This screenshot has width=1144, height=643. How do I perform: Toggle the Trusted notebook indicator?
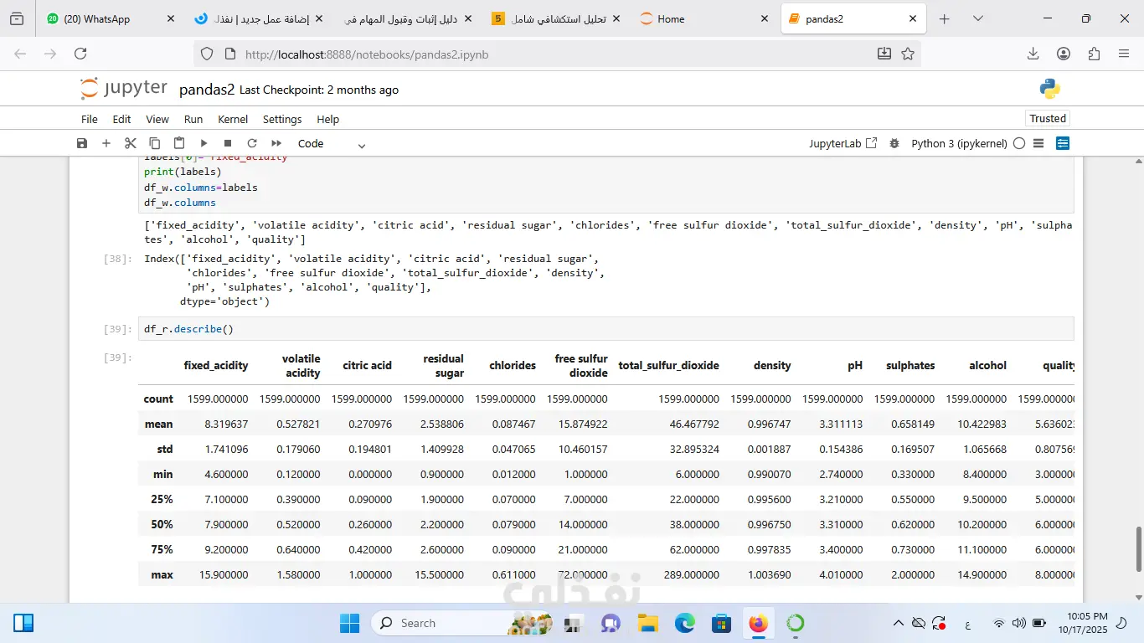(x=1048, y=119)
